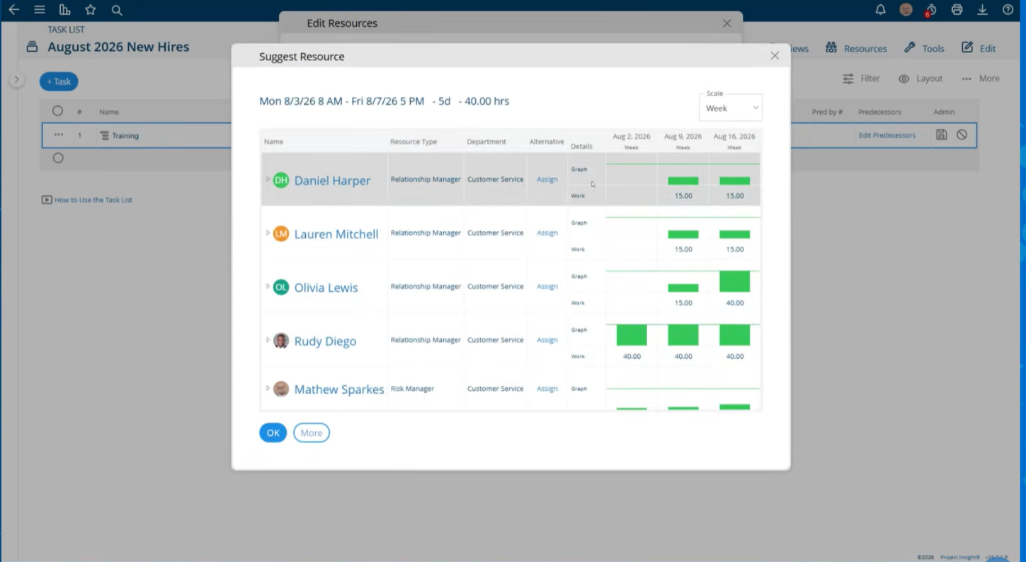Image resolution: width=1026 pixels, height=562 pixels.
Task: Click the task list icon beside August 2026 New Hires
Action: 32,47
